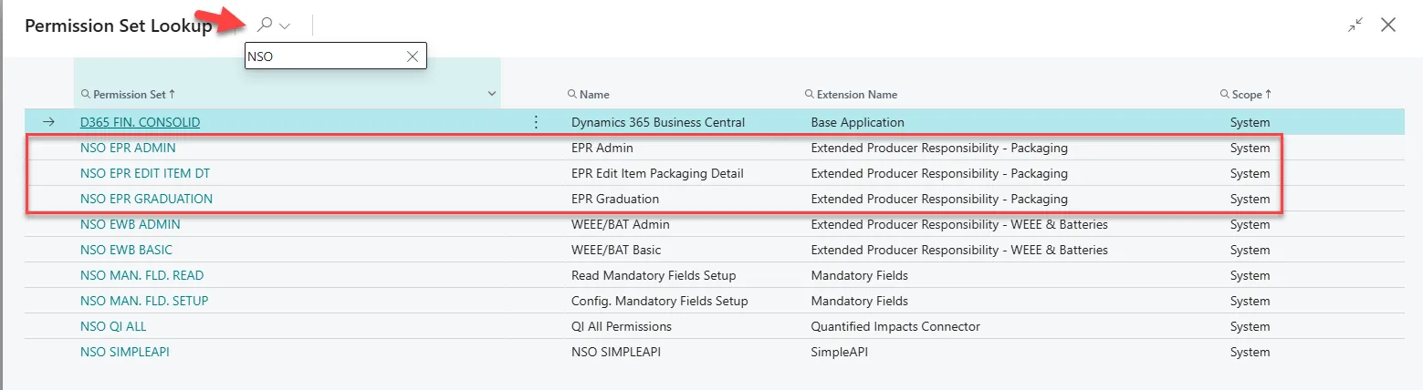Click extension cell in NSO EPR ADMIN row
Image resolution: width=1423 pixels, height=390 pixels.
939,148
